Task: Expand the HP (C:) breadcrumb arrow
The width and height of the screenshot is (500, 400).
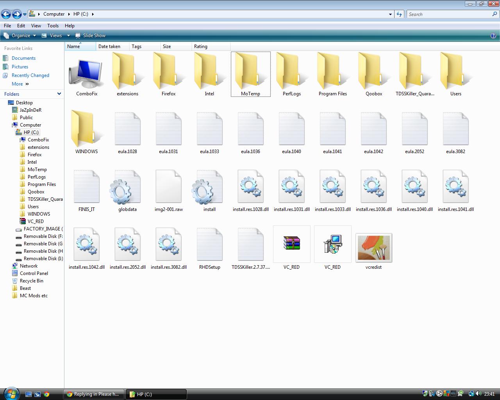Action: (x=93, y=14)
